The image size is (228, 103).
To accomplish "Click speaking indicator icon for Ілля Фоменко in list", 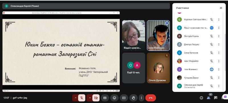I will click(211, 69).
